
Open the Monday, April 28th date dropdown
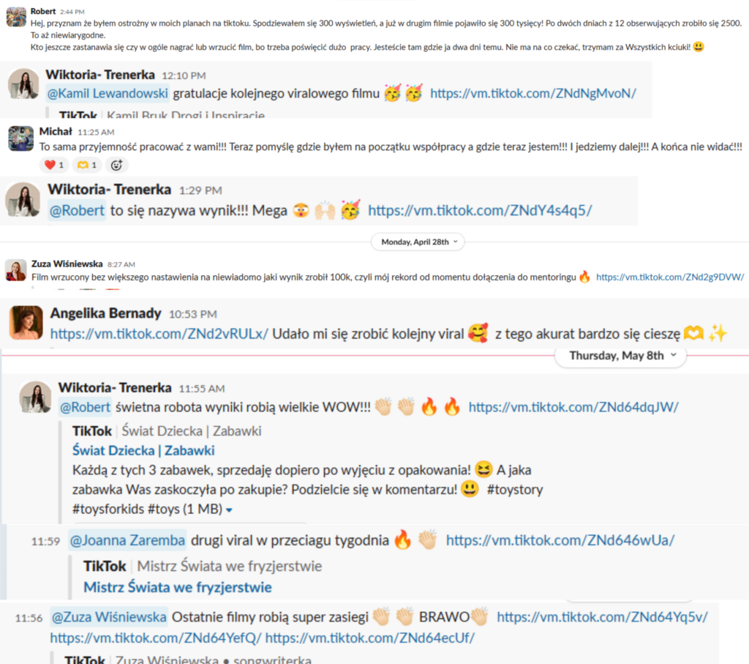(418, 242)
